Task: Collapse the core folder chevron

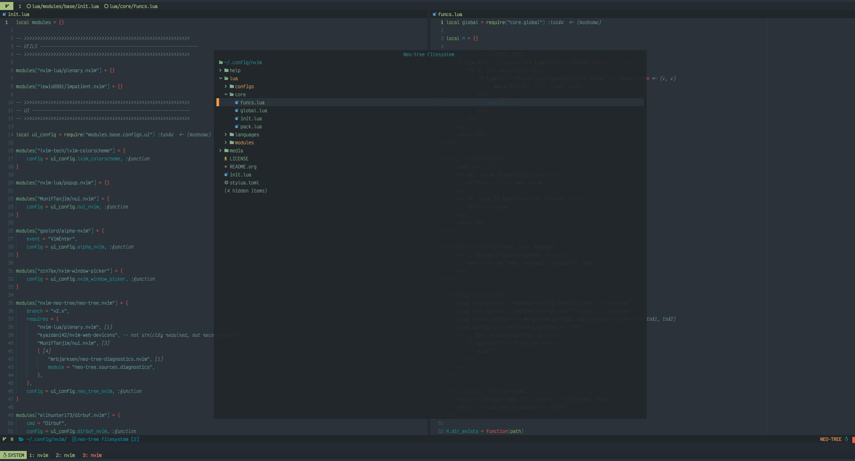Action: click(x=226, y=95)
